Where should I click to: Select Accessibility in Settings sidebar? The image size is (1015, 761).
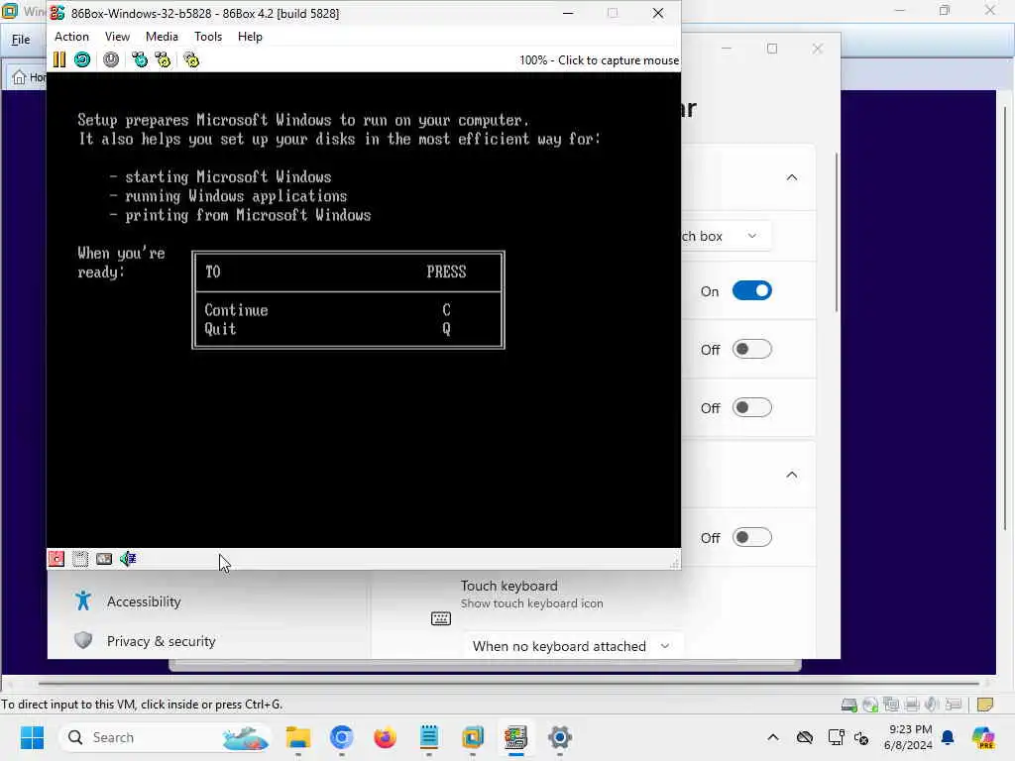[x=144, y=601]
